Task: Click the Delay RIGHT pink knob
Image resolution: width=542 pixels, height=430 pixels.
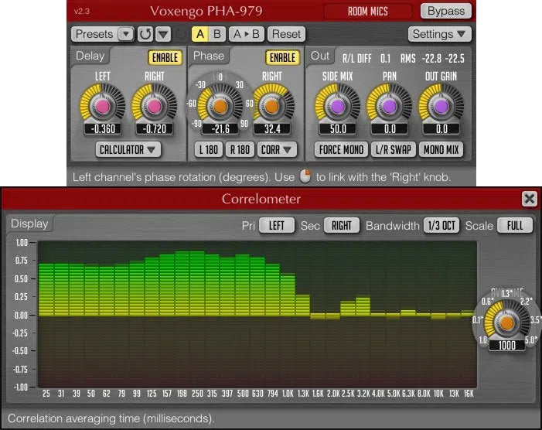Action: (154, 104)
